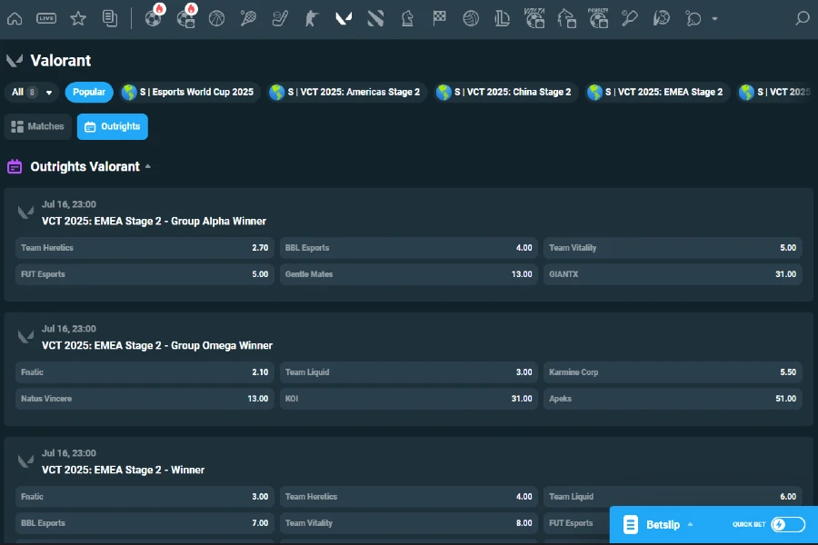
Task: Open the home page icon
Action: [15, 17]
